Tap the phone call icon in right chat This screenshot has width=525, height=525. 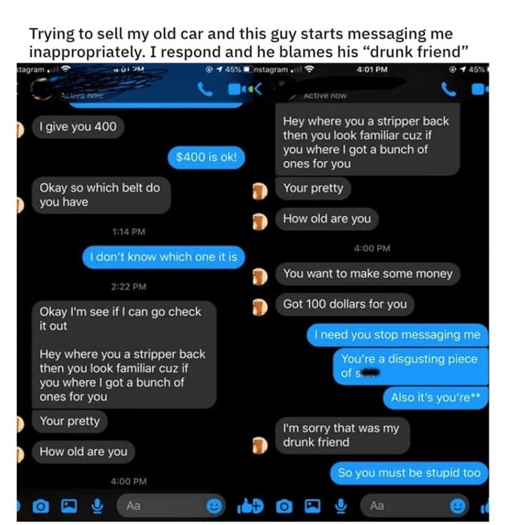point(448,89)
